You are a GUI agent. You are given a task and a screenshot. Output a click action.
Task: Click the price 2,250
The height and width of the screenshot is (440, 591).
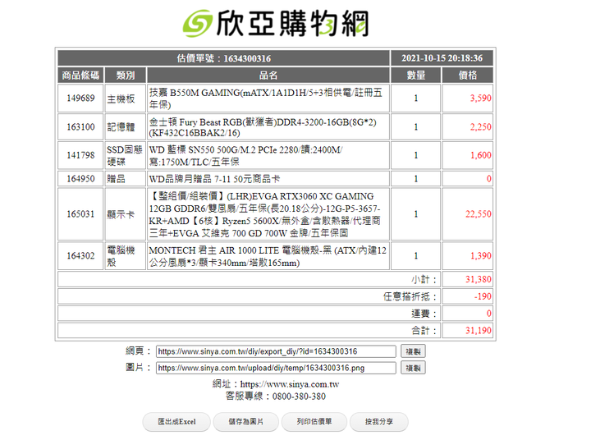click(480, 126)
